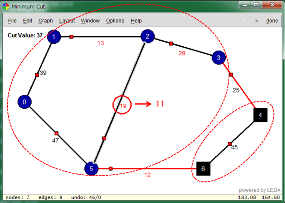Select graph node 0
The image size is (285, 203).
(25, 102)
